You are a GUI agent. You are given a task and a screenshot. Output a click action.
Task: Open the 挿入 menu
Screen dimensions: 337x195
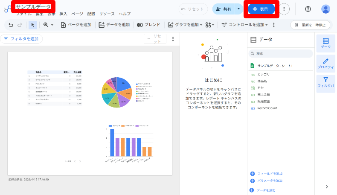tap(63, 14)
